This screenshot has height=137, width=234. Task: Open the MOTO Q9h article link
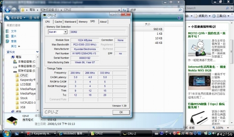pyautogui.click(x=207, y=35)
